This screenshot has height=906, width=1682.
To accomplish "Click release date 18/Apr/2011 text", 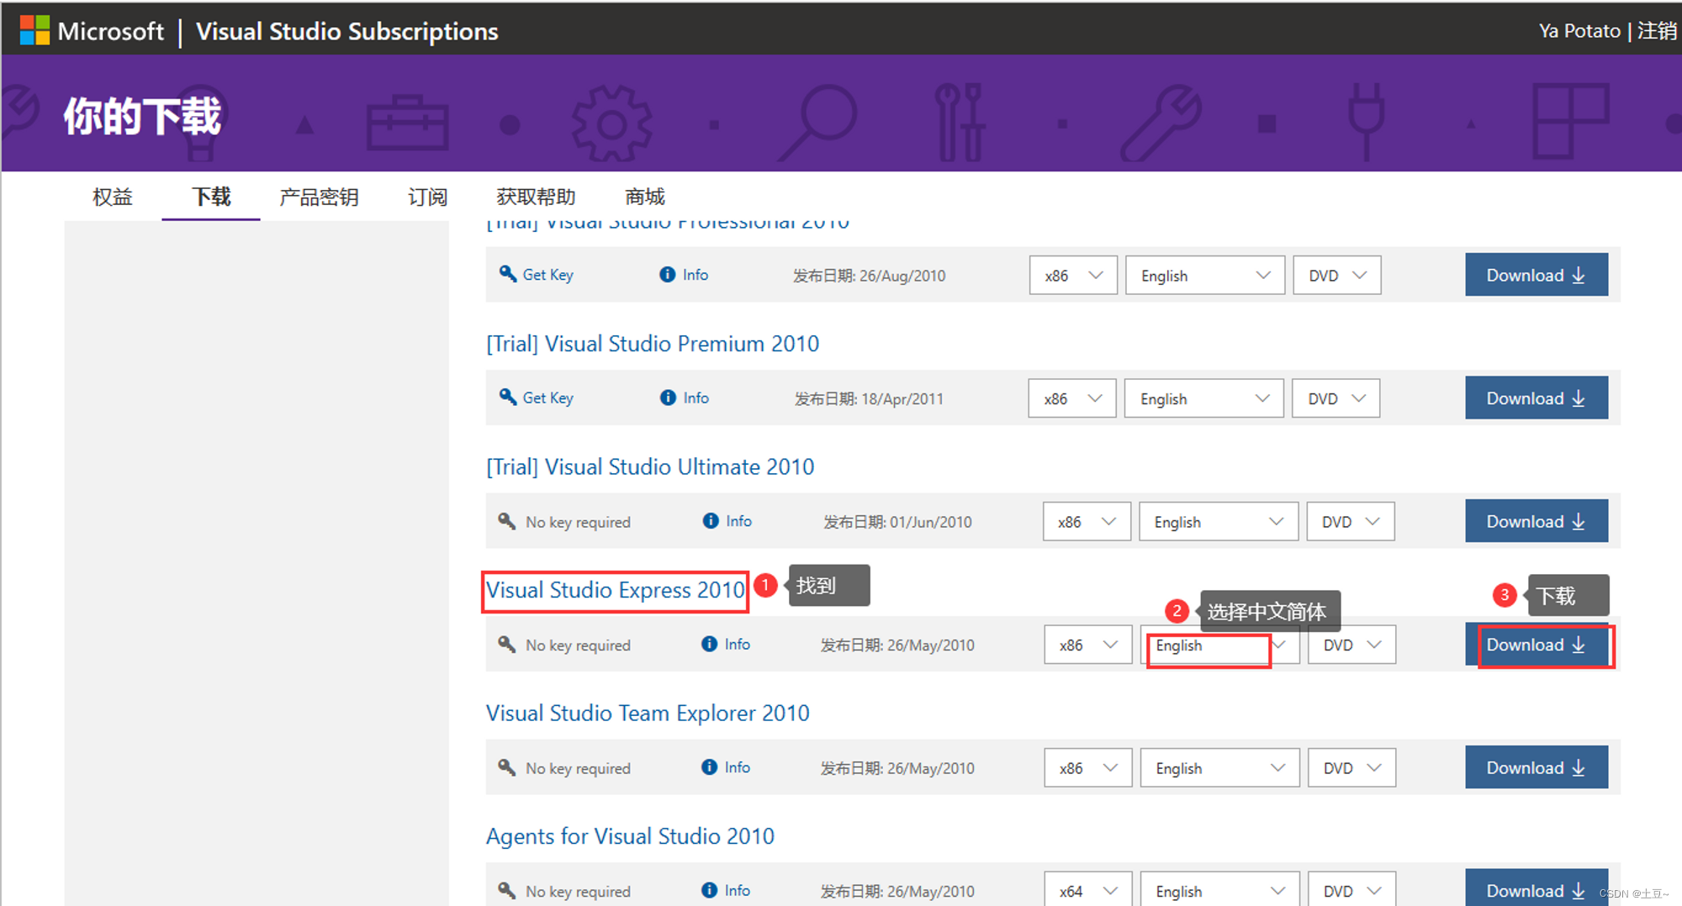I will tap(869, 398).
